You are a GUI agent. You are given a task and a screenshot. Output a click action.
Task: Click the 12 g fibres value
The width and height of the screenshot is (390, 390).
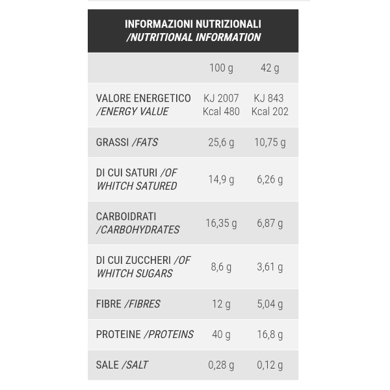click(221, 304)
